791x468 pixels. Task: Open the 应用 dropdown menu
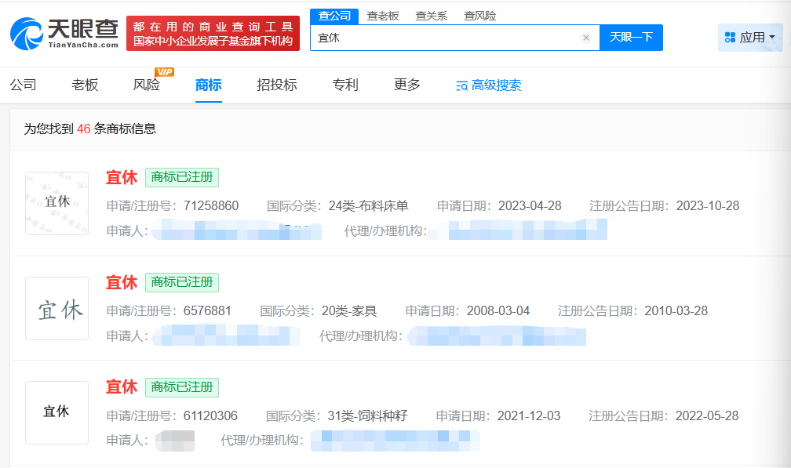click(x=750, y=38)
